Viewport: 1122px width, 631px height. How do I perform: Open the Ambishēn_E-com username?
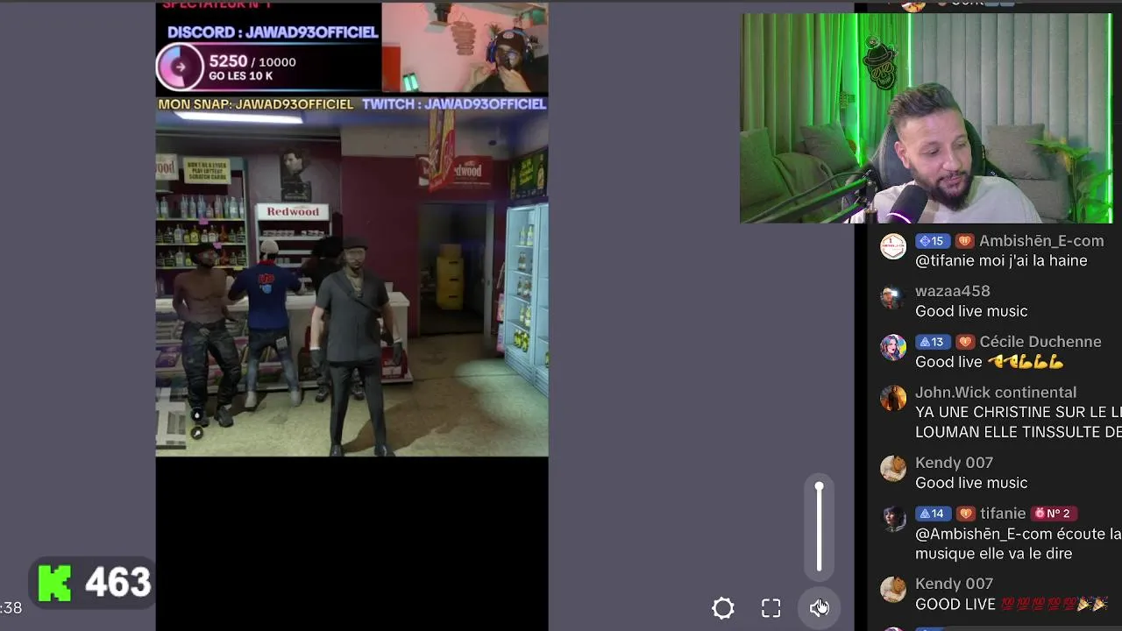1041,241
